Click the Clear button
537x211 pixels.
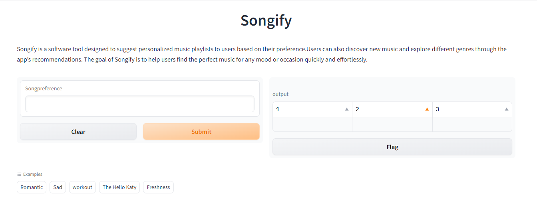[x=78, y=131]
